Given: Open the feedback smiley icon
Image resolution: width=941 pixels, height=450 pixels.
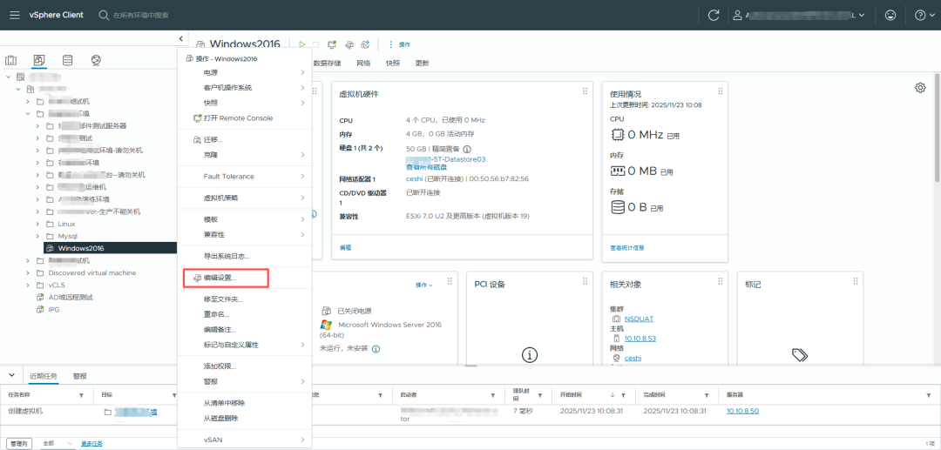Looking at the screenshot, I should 890,16.
